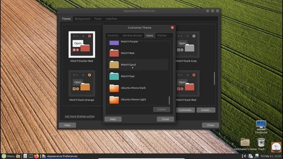Select the Mint-Y-Darker-Red theme thumbnail
Viewport: 283px width, 159px height.
click(x=82, y=45)
